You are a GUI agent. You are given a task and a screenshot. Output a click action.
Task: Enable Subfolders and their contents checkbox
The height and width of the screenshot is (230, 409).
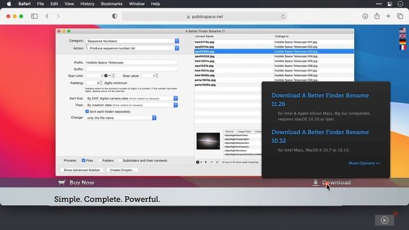120,160
